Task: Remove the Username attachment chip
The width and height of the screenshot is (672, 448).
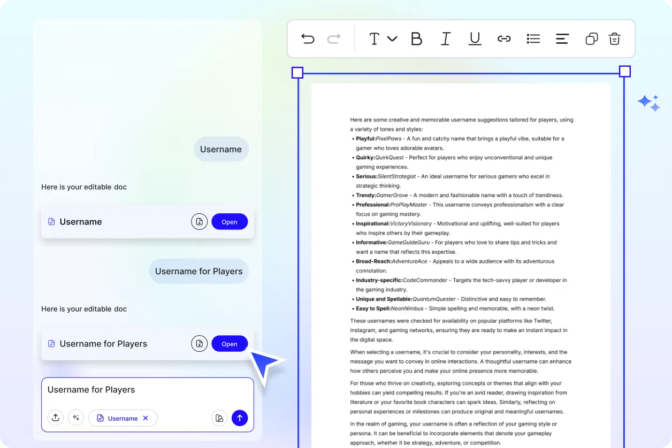Action: pos(146,418)
